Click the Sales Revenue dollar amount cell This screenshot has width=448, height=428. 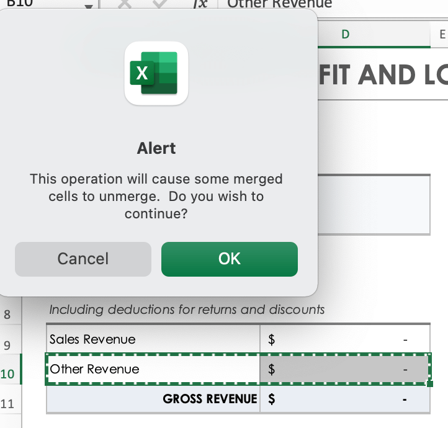tap(344, 339)
